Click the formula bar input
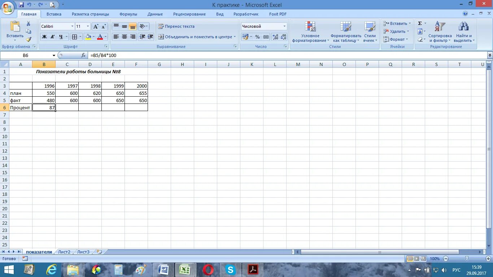The image size is (493, 277). [x=287, y=55]
